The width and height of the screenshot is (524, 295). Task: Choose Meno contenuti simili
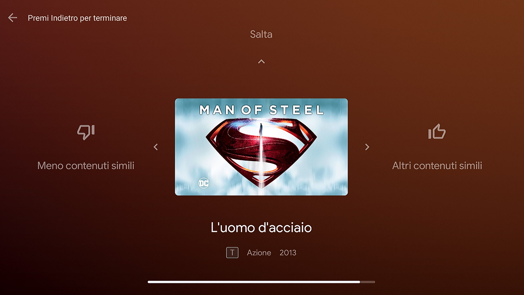click(x=86, y=166)
